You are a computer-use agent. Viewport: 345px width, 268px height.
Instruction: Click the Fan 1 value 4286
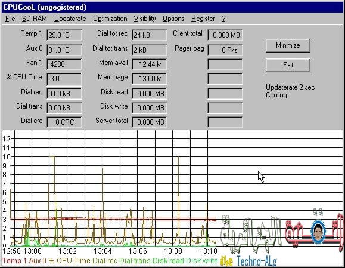tap(64, 64)
